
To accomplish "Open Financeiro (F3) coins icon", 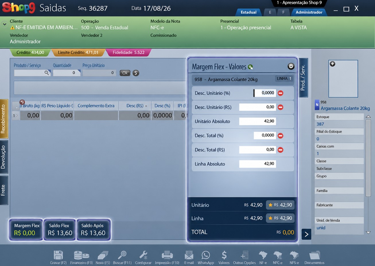I will pyautogui.click(x=81, y=255).
